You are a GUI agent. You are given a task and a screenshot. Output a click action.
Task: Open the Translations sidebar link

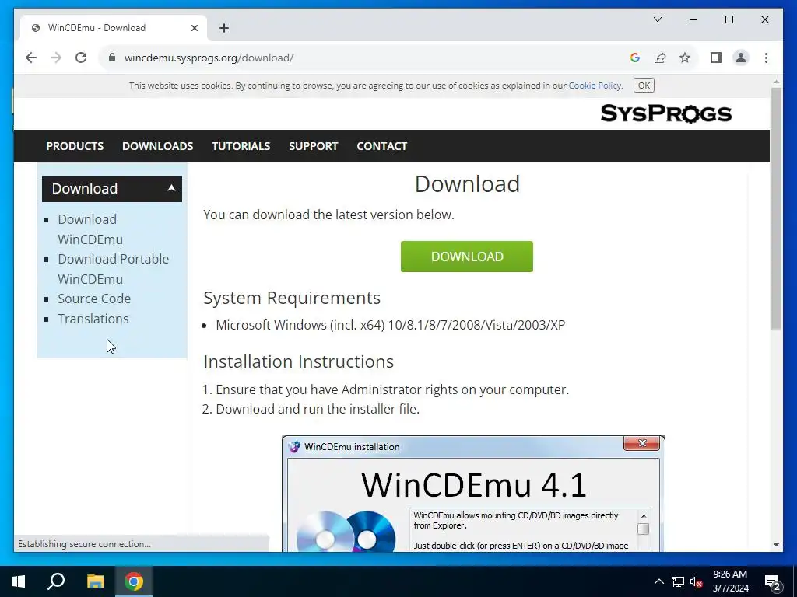click(x=93, y=319)
